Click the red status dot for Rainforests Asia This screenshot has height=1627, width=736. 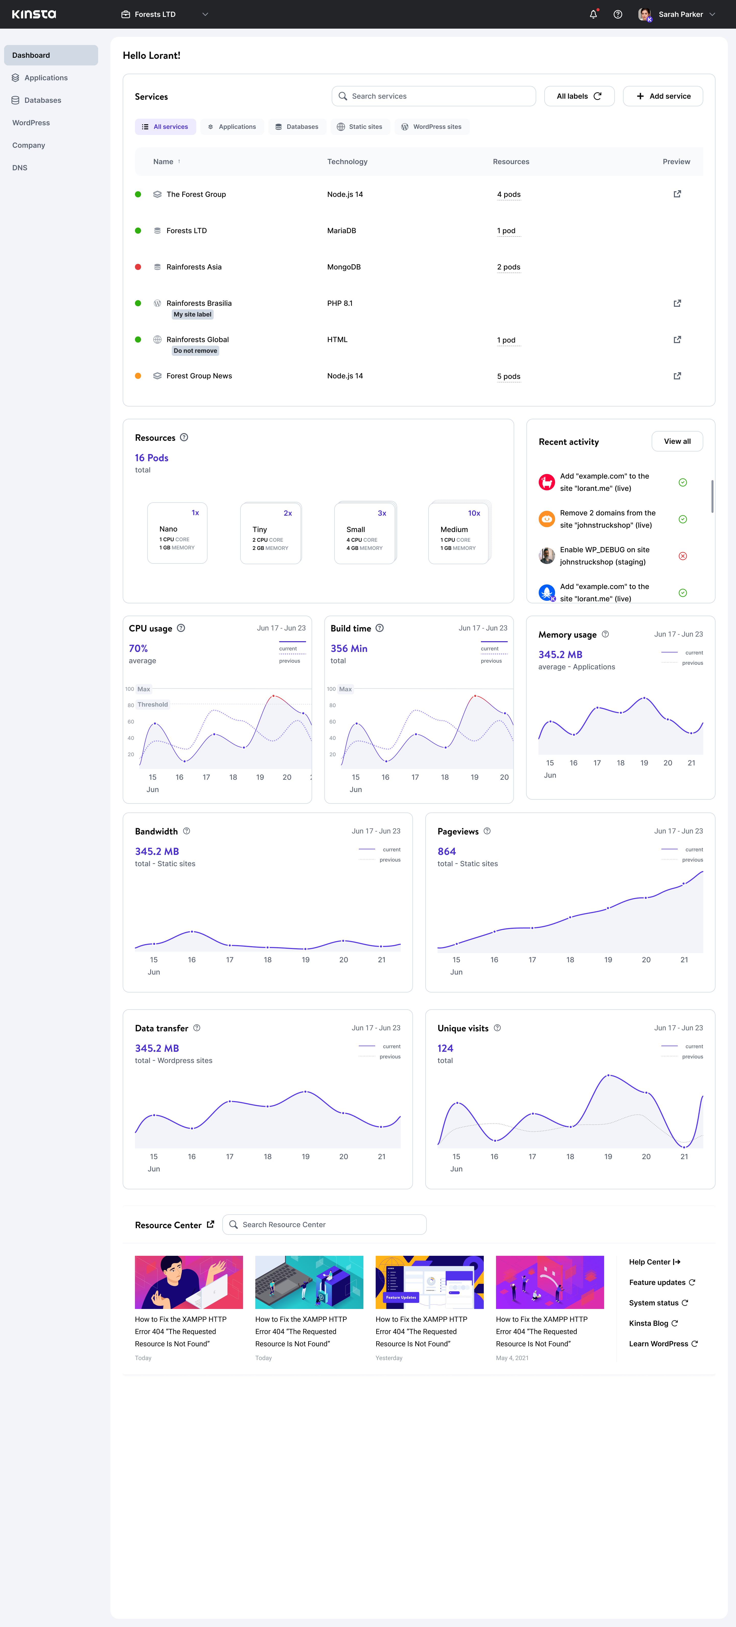(138, 267)
